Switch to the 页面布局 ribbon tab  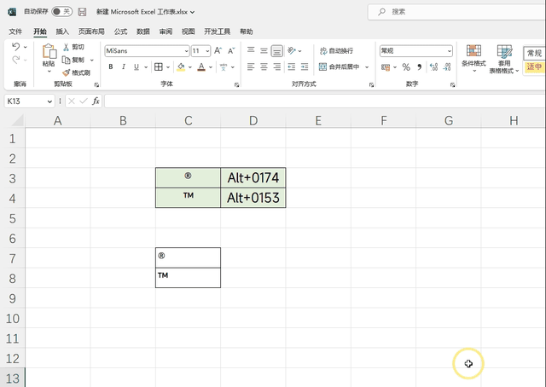(91, 32)
